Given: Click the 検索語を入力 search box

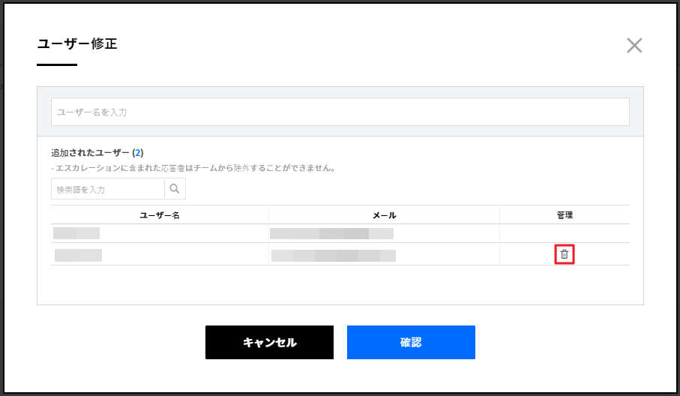Looking at the screenshot, I should point(108,189).
